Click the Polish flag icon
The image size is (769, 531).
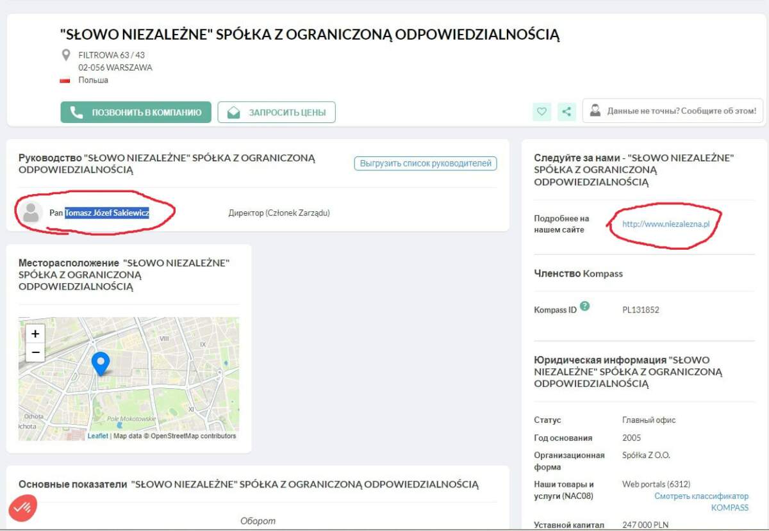(x=65, y=81)
